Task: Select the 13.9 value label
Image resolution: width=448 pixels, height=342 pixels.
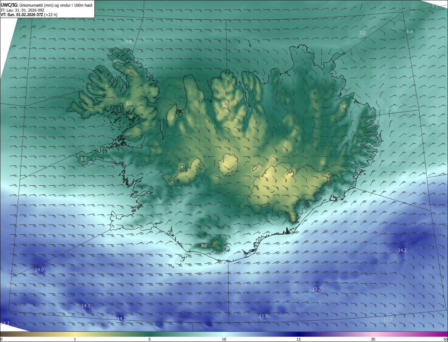Action: point(263,316)
